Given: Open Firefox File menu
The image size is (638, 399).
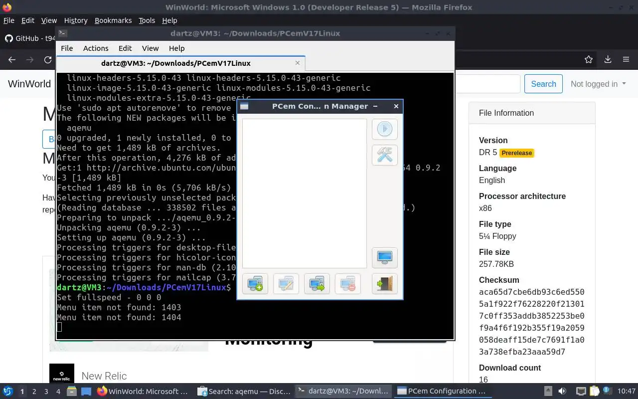Looking at the screenshot, I should click(9, 20).
